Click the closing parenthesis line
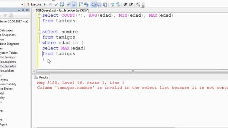228x128 pixels. [x=43, y=59]
